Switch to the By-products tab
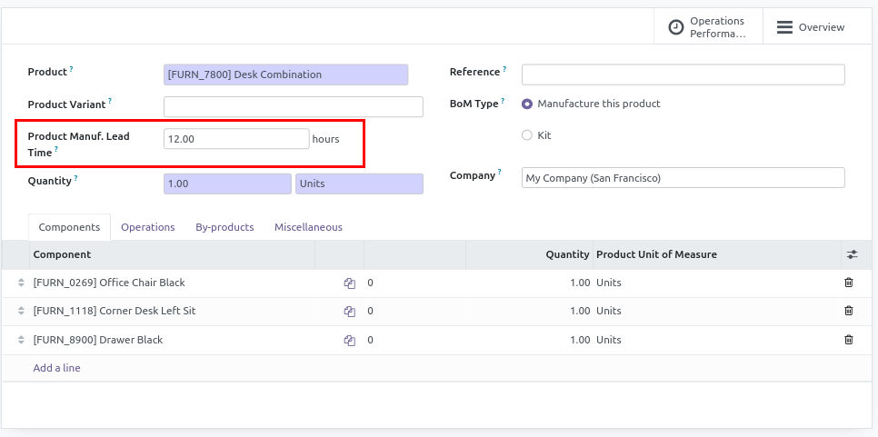The width and height of the screenshot is (878, 437). [224, 227]
